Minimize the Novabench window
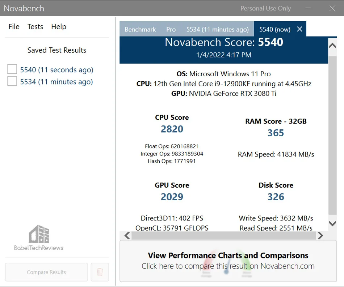 click(x=308, y=8)
